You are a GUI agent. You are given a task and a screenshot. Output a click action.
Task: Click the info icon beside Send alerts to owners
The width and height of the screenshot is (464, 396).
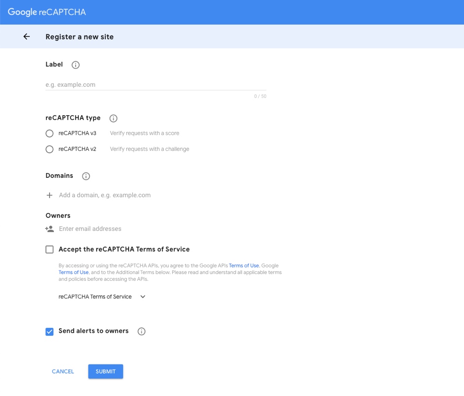pos(142,331)
